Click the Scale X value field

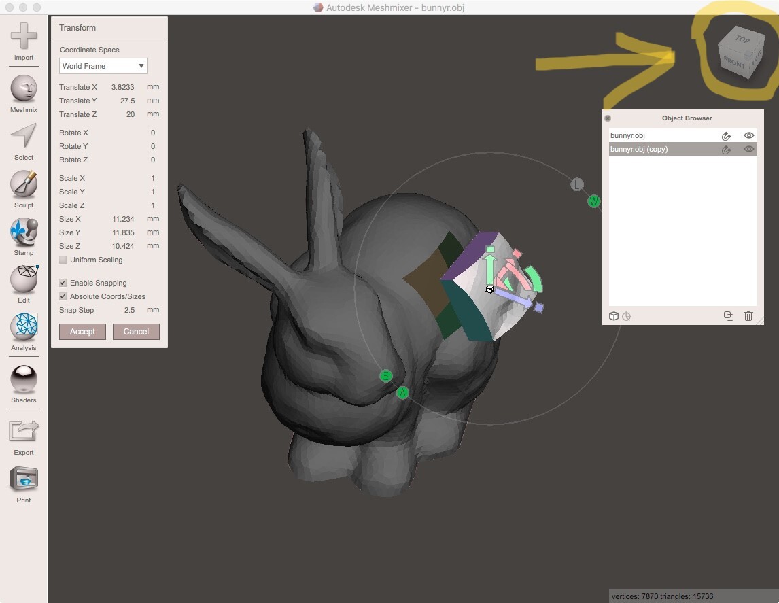point(152,178)
